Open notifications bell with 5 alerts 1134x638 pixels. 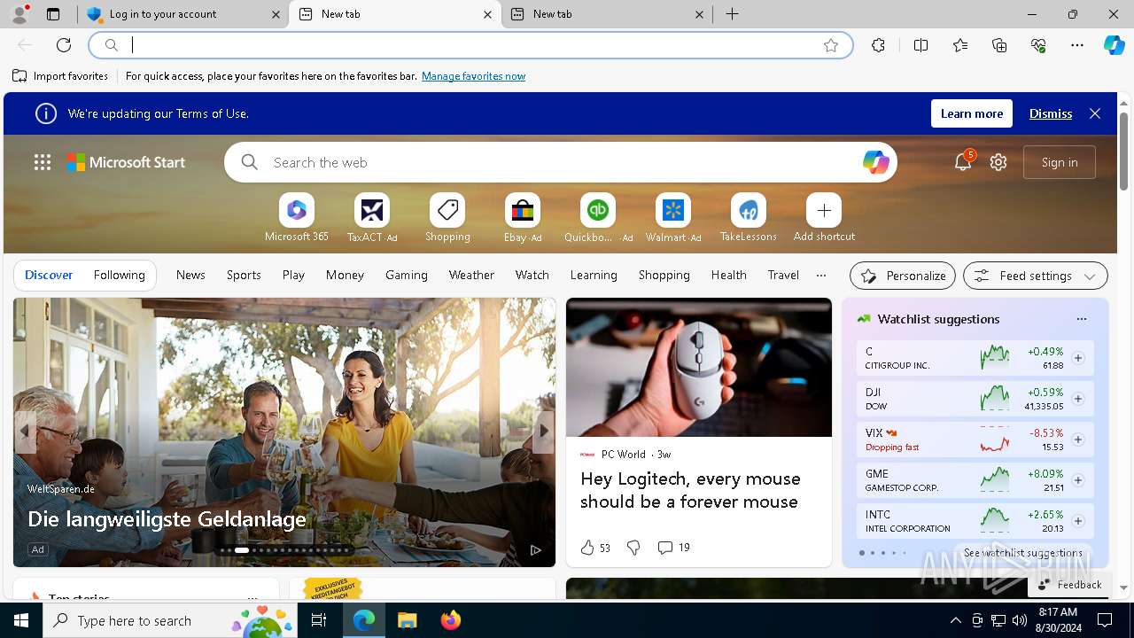[963, 161]
